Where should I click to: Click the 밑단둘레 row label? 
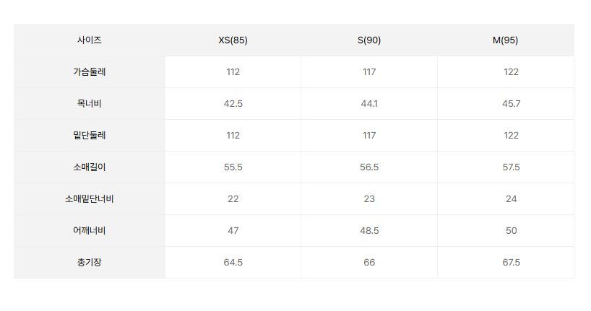click(90, 136)
